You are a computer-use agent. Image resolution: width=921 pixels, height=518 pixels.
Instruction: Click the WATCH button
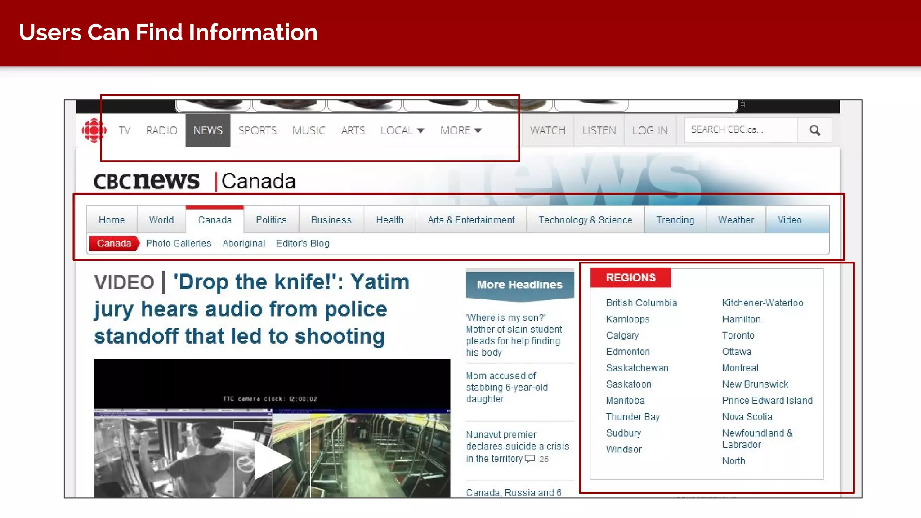coord(547,130)
